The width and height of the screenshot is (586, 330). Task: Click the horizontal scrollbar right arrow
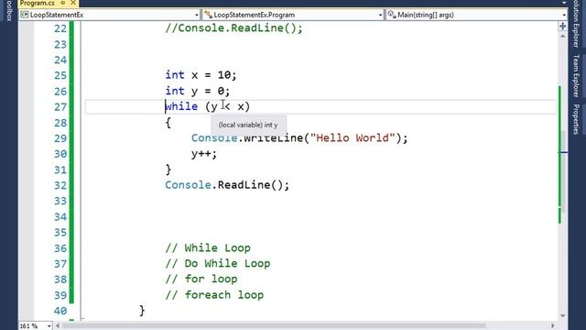click(553, 326)
